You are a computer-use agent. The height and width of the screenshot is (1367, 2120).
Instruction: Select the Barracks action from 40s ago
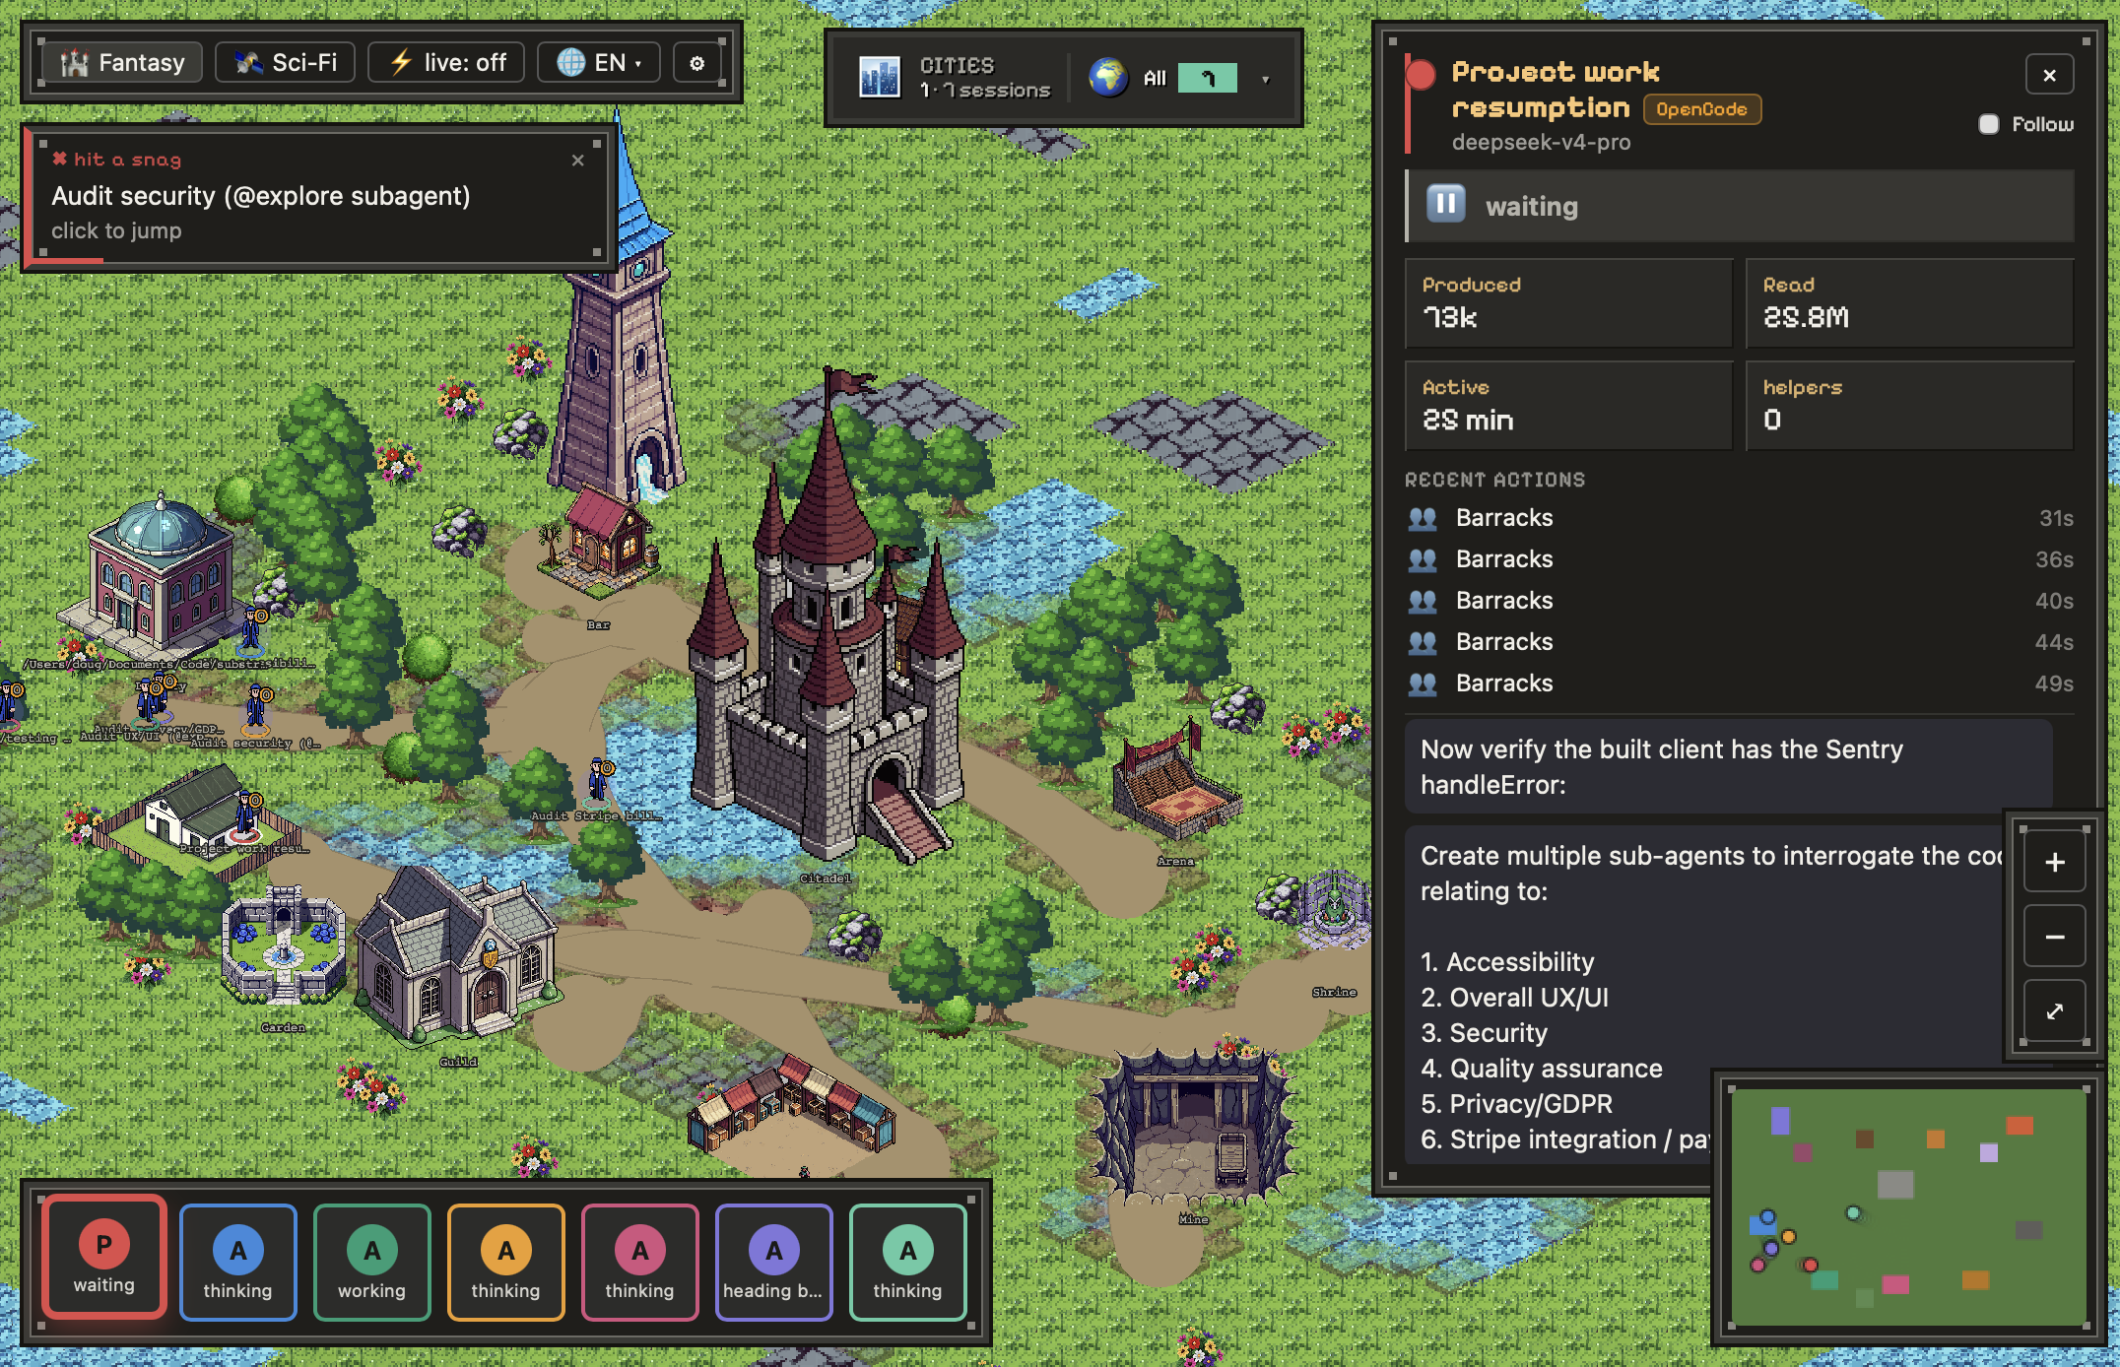[x=1740, y=601]
